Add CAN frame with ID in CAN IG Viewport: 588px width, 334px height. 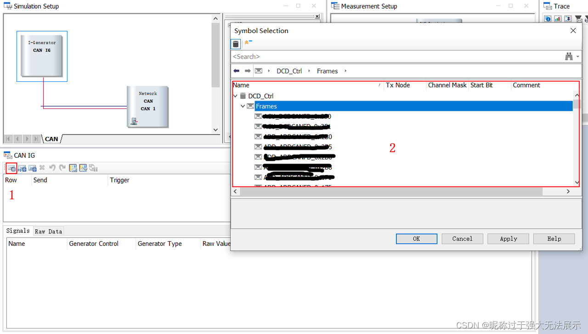tap(32, 168)
